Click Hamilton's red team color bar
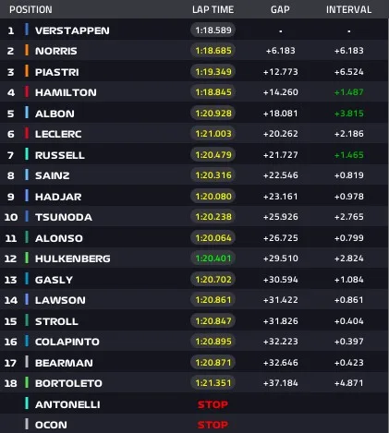The image size is (389, 433). coord(27,91)
